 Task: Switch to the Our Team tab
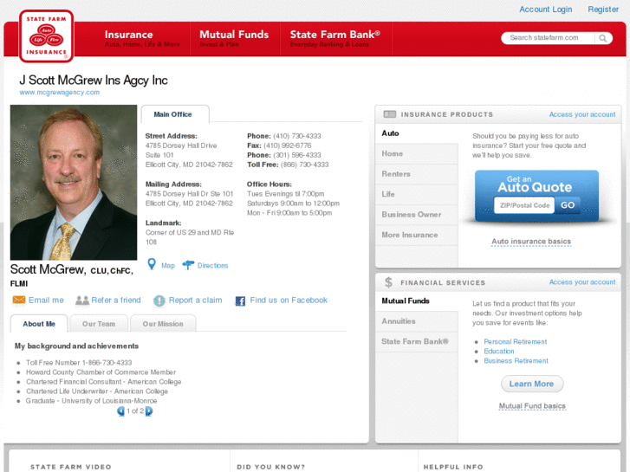99,324
